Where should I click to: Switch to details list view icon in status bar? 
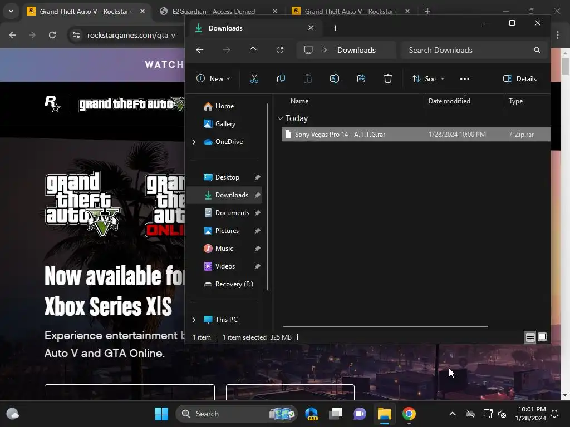coord(530,337)
